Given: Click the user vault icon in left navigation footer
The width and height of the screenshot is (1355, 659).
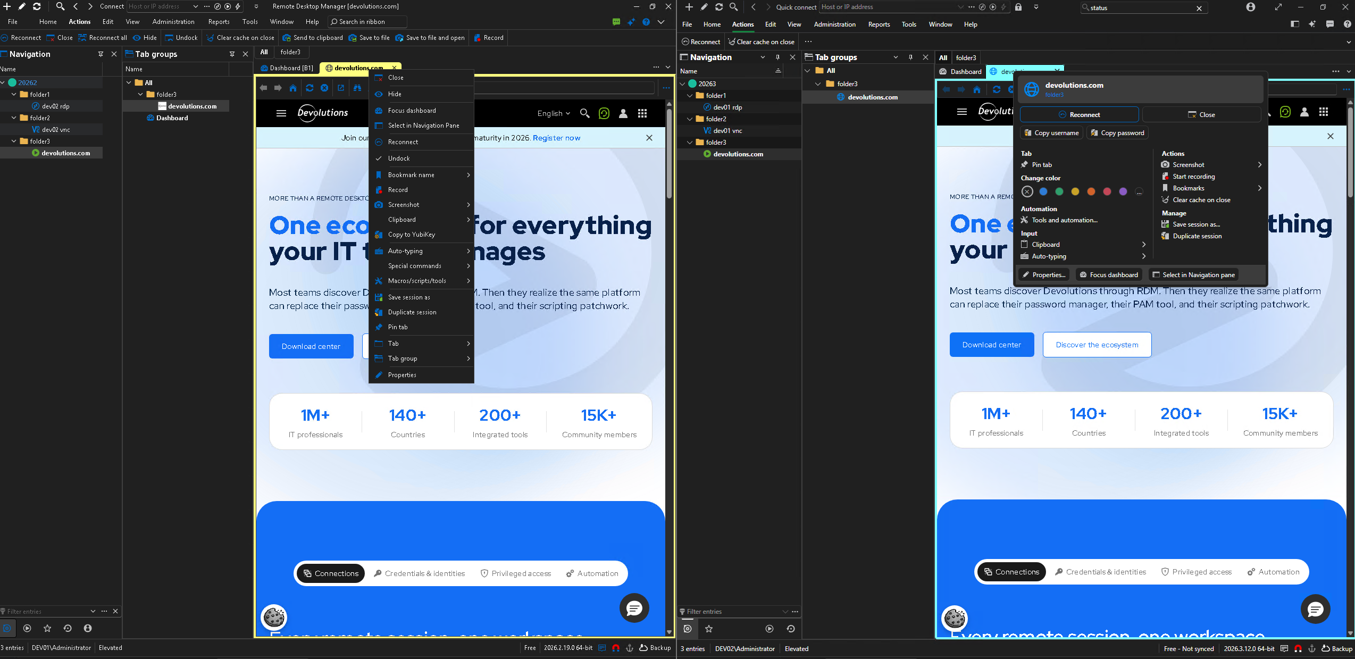Looking at the screenshot, I should click(x=88, y=628).
